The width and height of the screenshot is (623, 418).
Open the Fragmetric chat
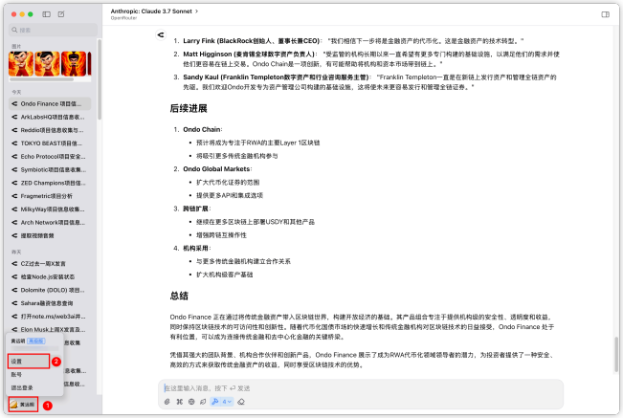pyautogui.click(x=50, y=196)
